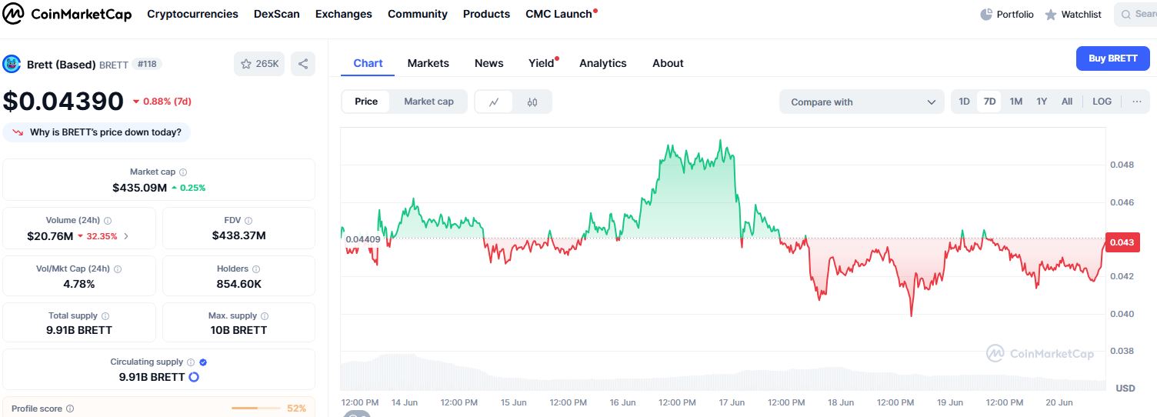Click the downtrend icon in price question
Screen dimensions: 1157x417
click(x=18, y=132)
